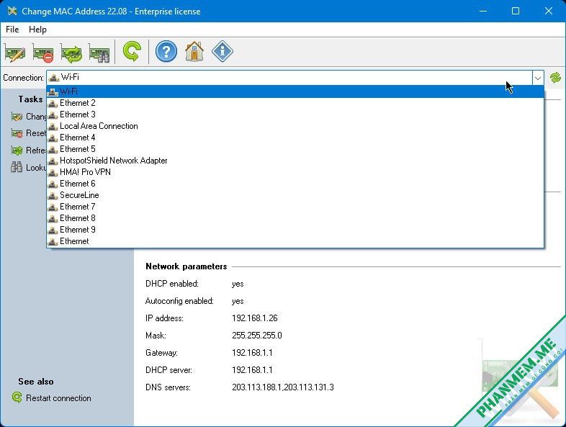This screenshot has height=427, width=566.
Task: Click the Lookup MAC vendor toolbar icon
Action: pos(99,53)
